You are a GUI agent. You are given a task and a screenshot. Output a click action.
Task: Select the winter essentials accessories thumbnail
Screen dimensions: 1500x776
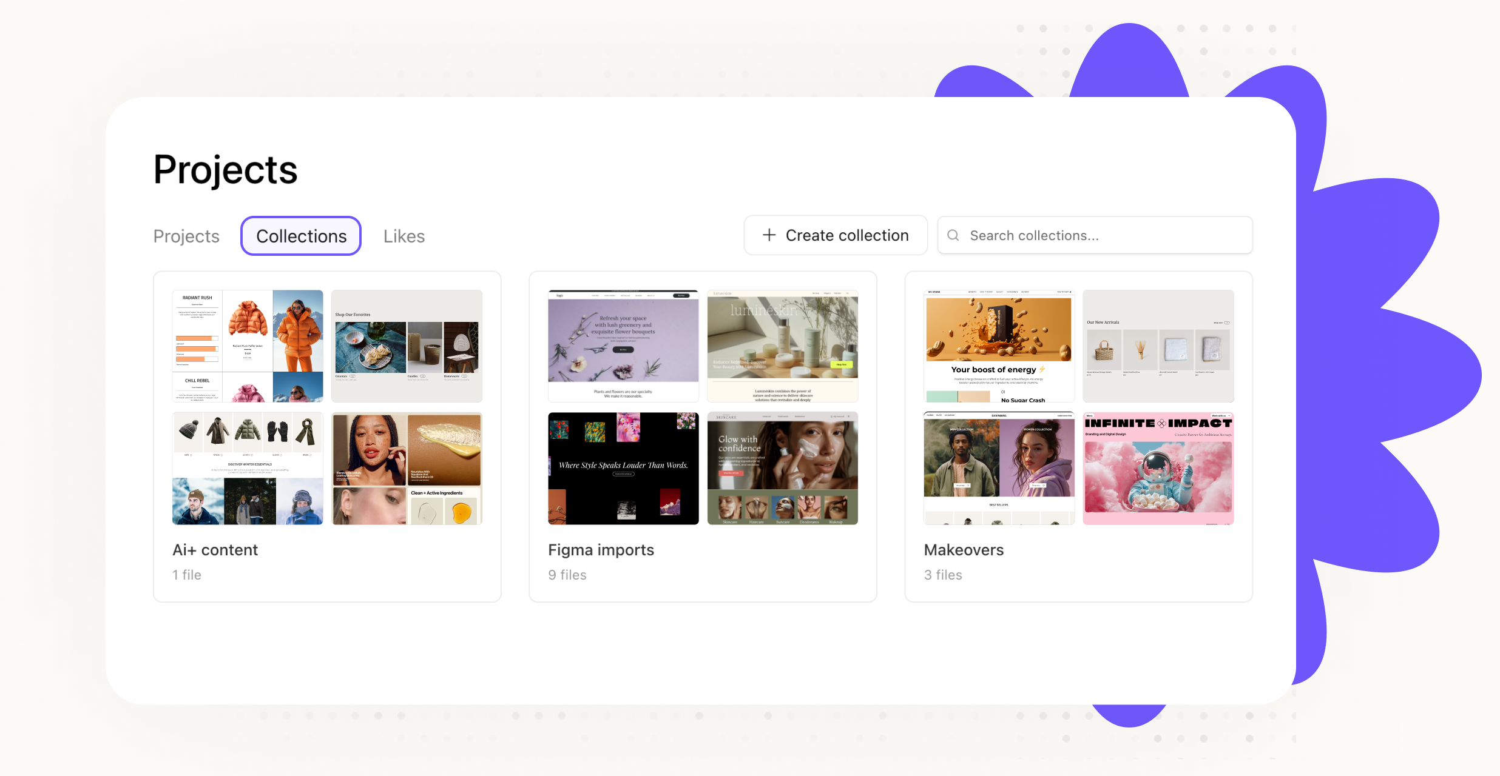pos(248,468)
